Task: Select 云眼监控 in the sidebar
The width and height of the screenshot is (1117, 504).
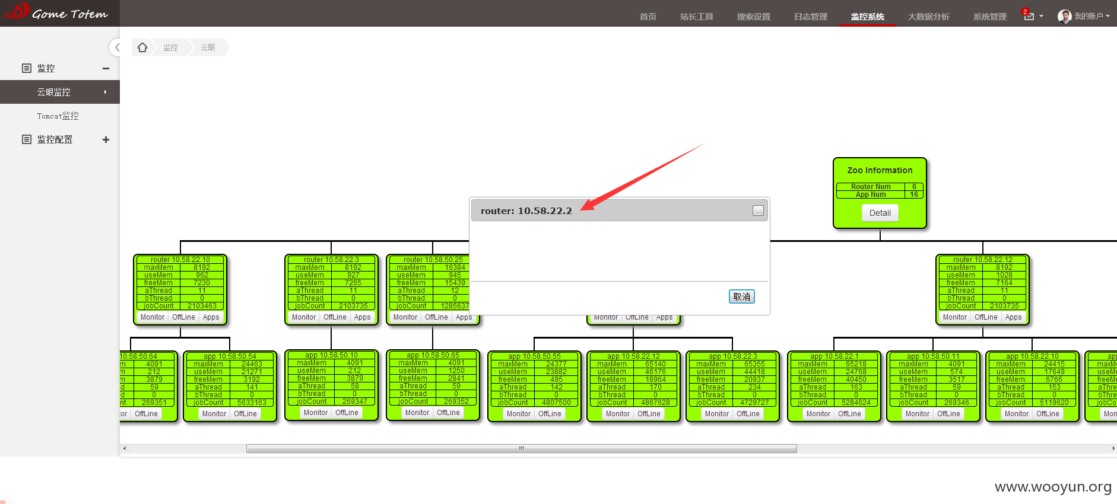Action: 60,92
